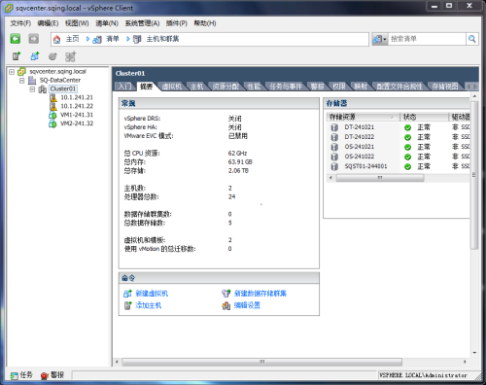The width and height of the screenshot is (486, 385).
Task: Click datastore icon for DT-241021
Action: coord(334,127)
